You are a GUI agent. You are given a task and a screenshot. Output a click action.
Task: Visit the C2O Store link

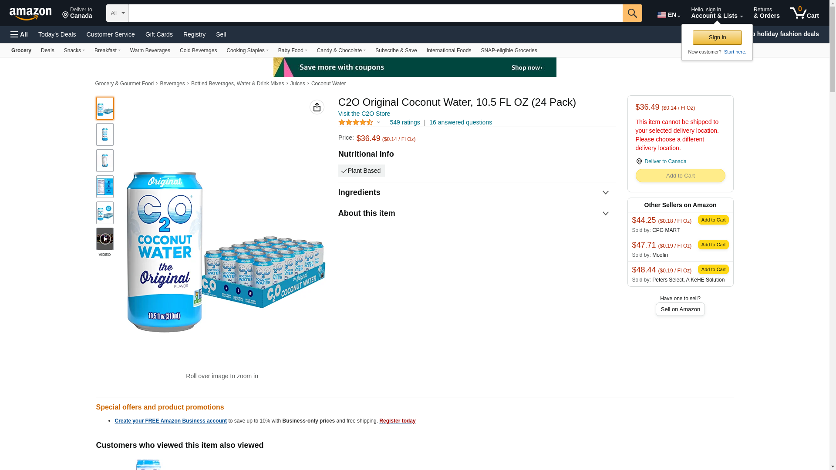point(364,114)
